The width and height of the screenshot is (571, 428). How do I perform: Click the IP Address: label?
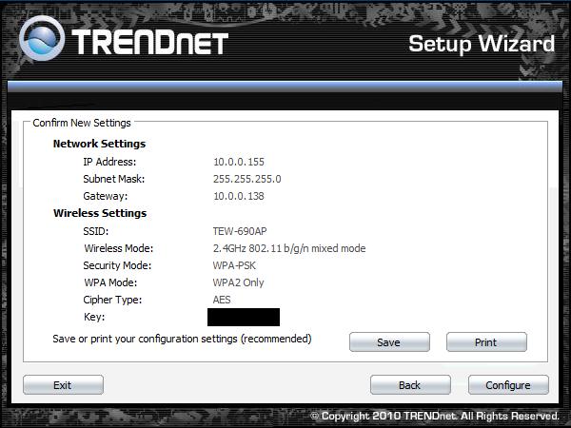coord(109,162)
